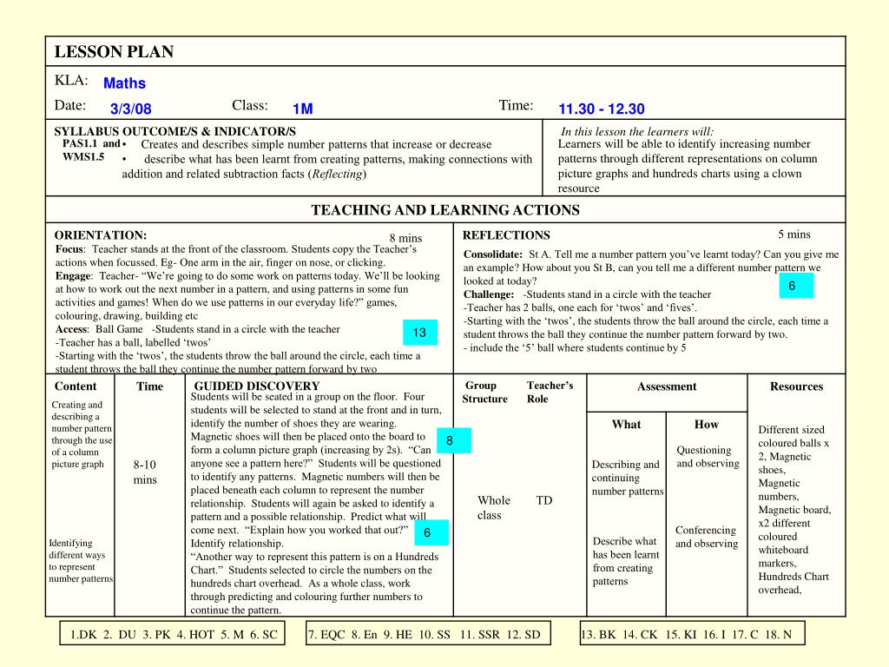This screenshot has height=667, width=889.
Task: Select "Questioning and observing" in the How column
Action: [708, 457]
